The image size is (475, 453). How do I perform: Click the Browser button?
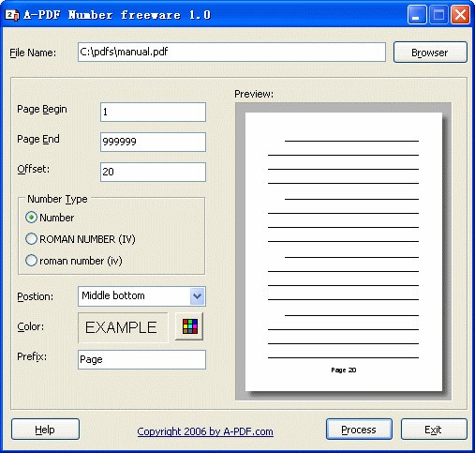click(430, 53)
